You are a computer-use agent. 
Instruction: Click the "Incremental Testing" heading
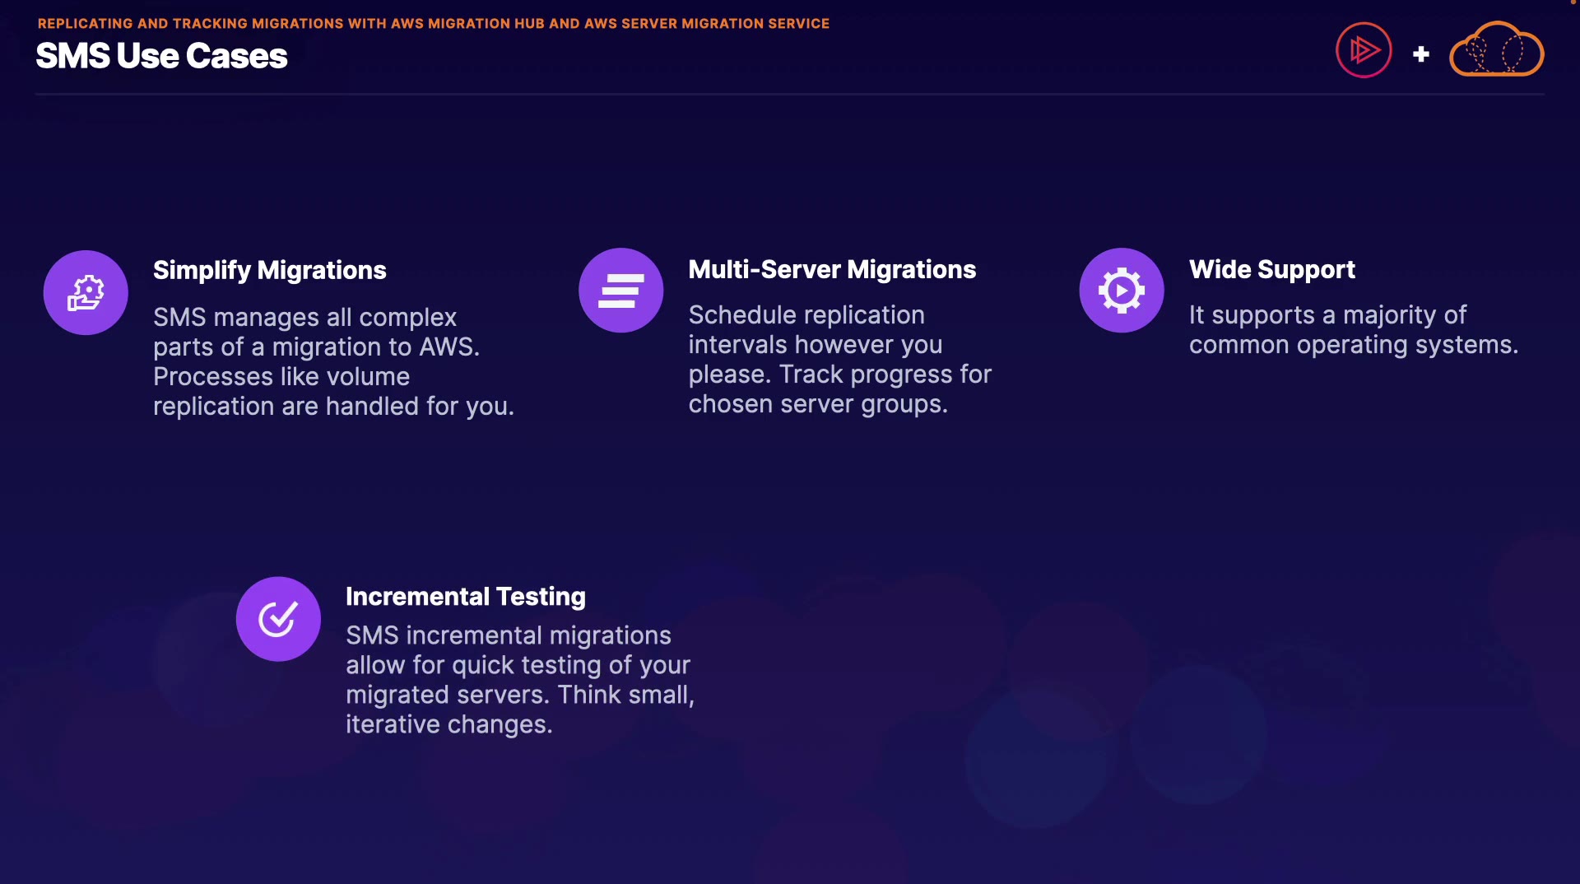pos(465,596)
